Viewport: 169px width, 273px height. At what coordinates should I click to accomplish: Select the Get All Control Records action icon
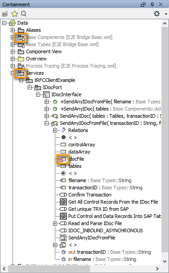pyautogui.click(x=63, y=202)
